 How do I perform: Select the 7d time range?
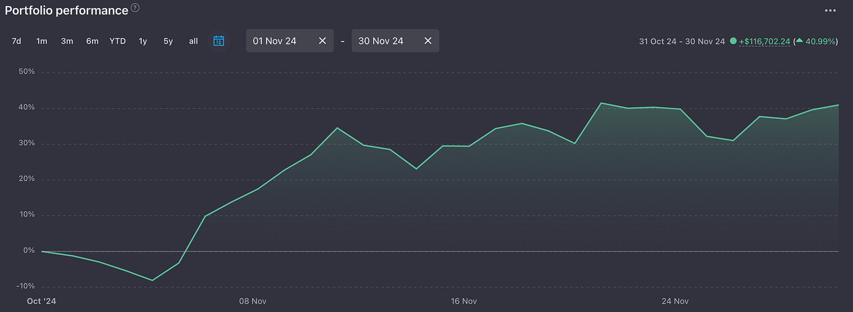(x=16, y=41)
